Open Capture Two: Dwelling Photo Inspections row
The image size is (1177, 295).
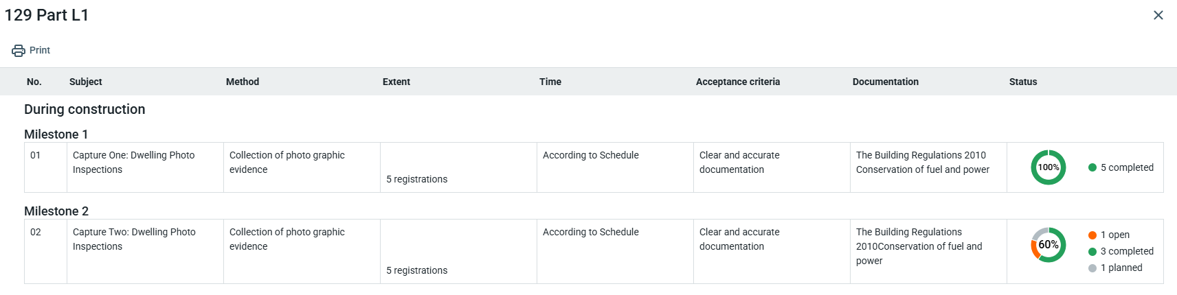(x=134, y=239)
